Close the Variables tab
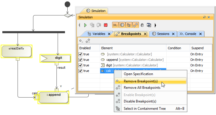Screen dimensions: 216x115 pos(109,34)
